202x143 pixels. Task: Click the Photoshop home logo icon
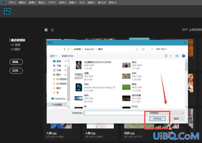coord(7,11)
